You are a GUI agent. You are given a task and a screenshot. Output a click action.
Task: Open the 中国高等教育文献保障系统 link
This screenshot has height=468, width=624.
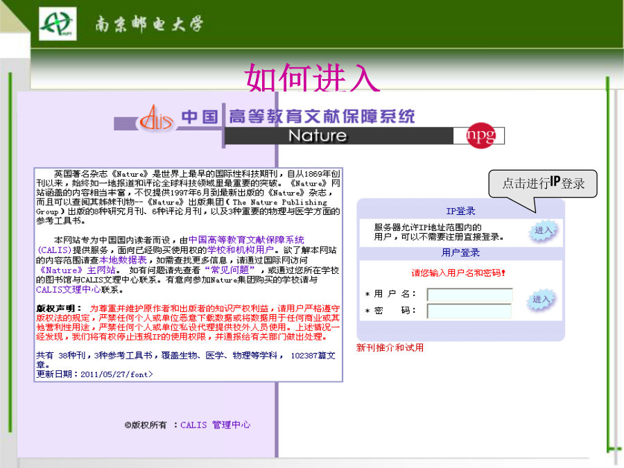pos(246,240)
